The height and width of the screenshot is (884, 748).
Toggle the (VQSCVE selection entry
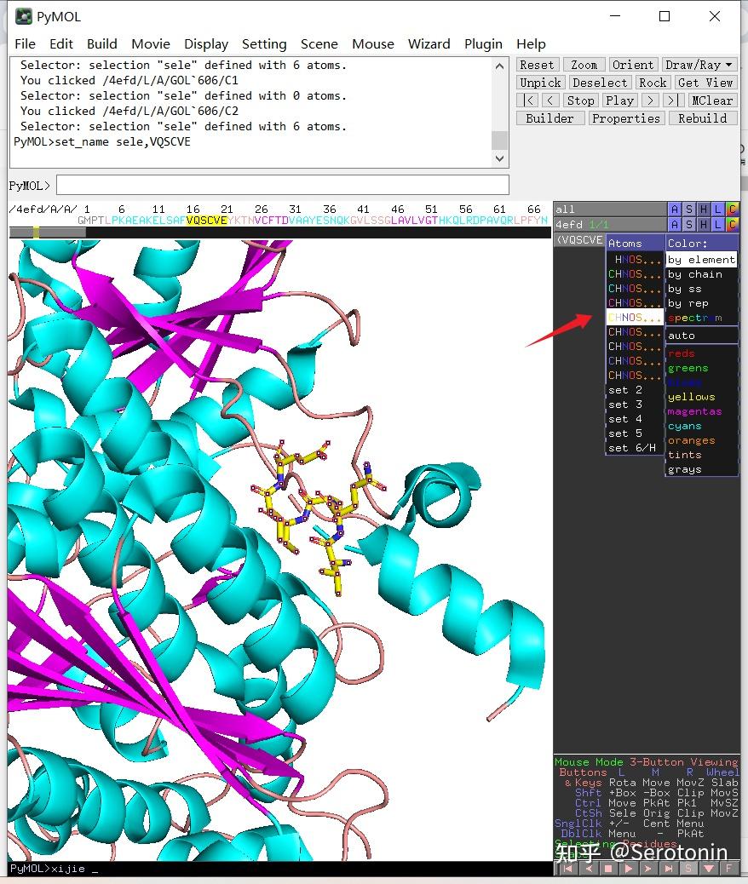coord(579,239)
